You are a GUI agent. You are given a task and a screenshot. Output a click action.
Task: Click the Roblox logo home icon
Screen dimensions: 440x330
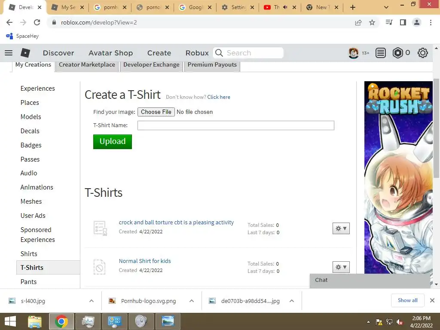pos(25,53)
